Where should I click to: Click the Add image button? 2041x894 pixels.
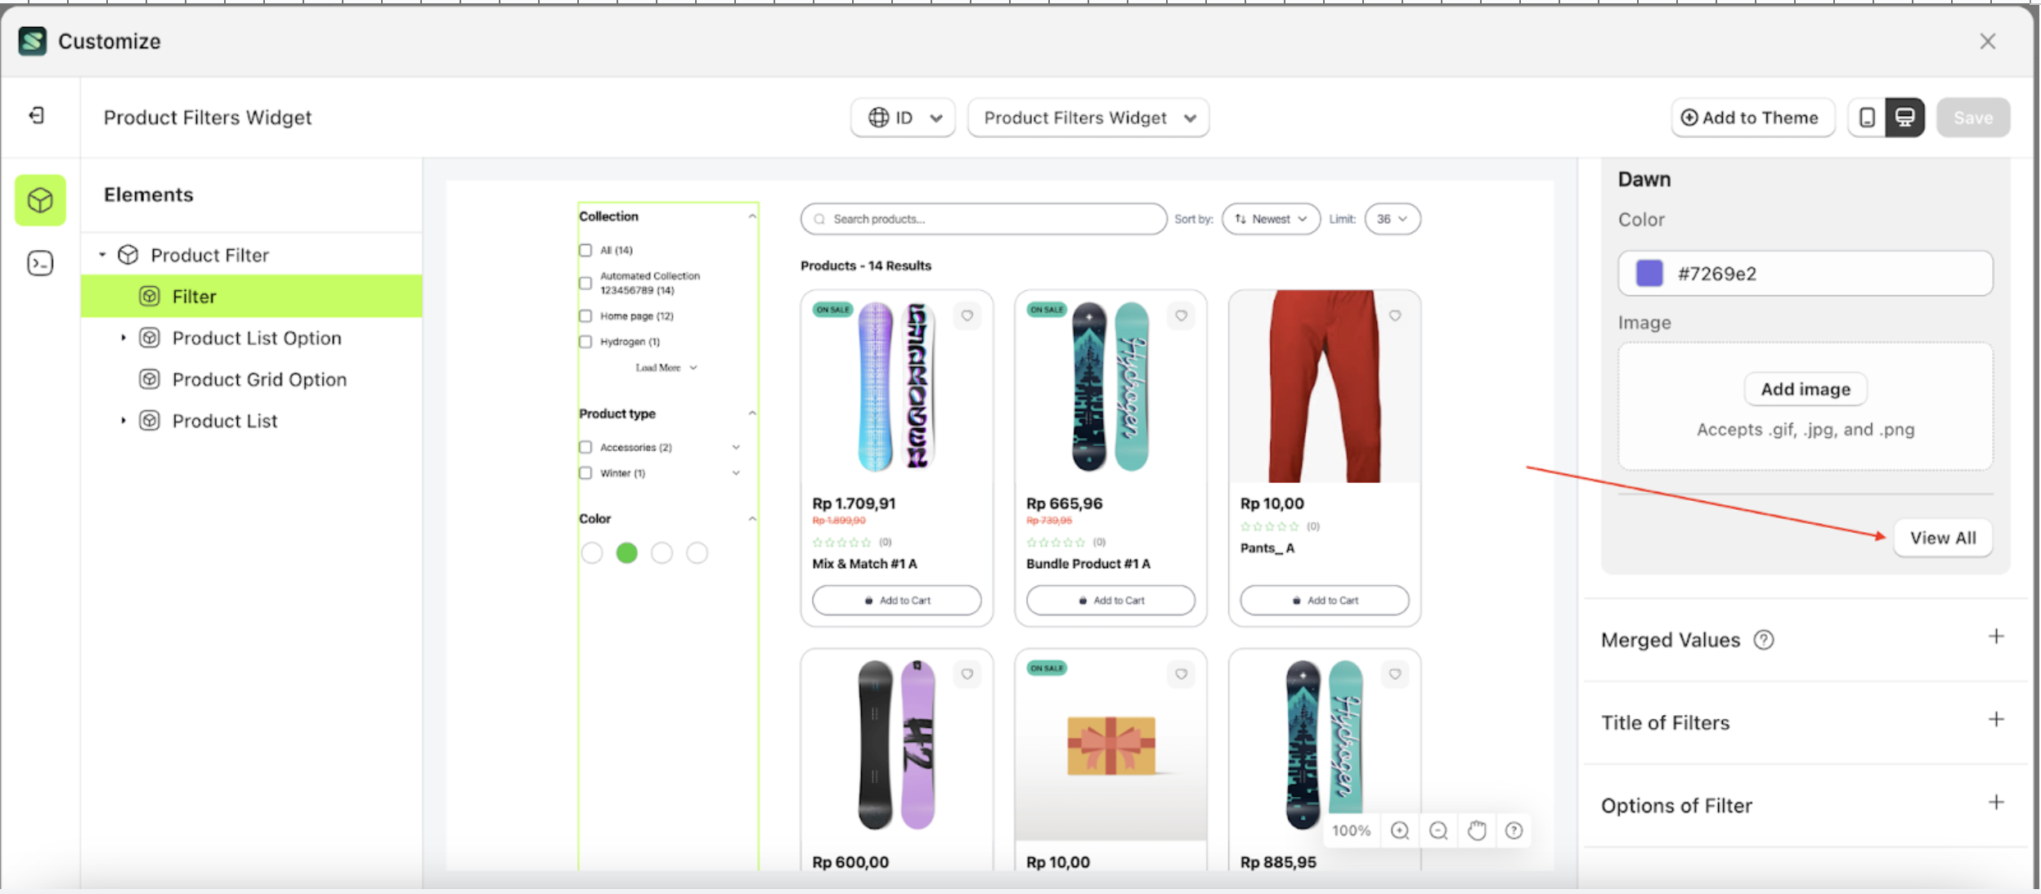coord(1805,389)
